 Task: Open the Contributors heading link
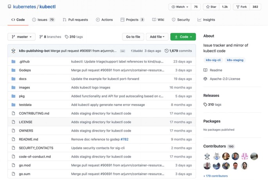[x=214, y=146]
